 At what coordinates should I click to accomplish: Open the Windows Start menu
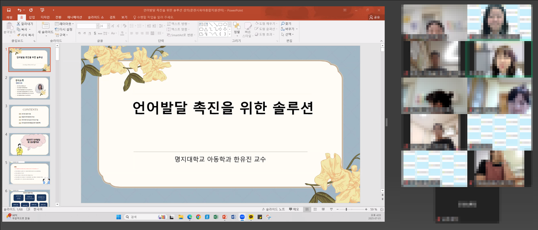(119, 217)
